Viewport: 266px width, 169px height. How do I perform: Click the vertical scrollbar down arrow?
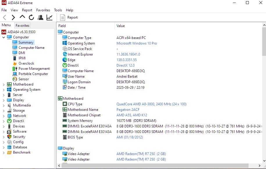[x=264, y=161]
